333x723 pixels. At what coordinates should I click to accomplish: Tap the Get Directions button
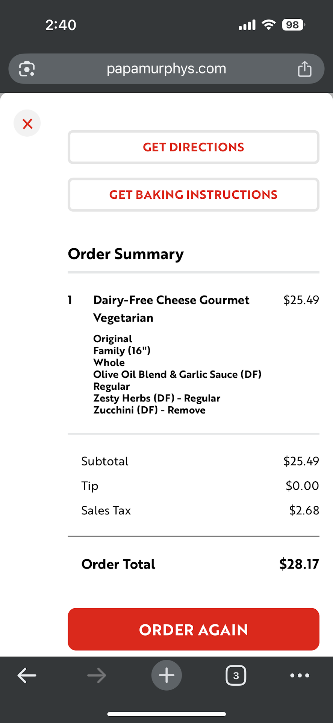coord(194,147)
